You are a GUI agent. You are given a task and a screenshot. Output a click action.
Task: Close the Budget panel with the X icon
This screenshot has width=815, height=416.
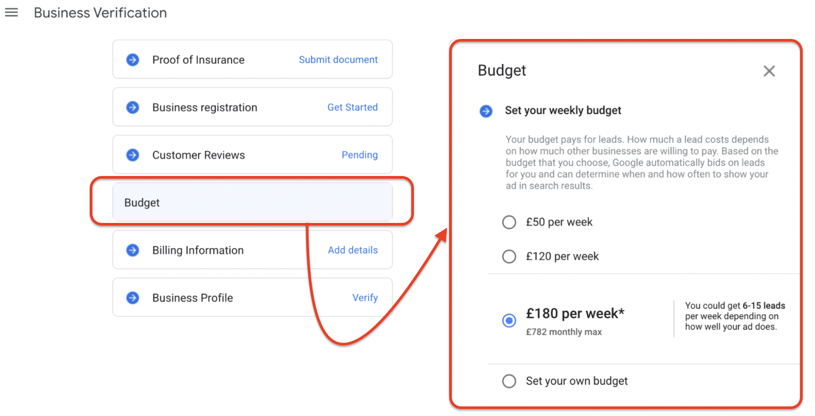pos(769,70)
